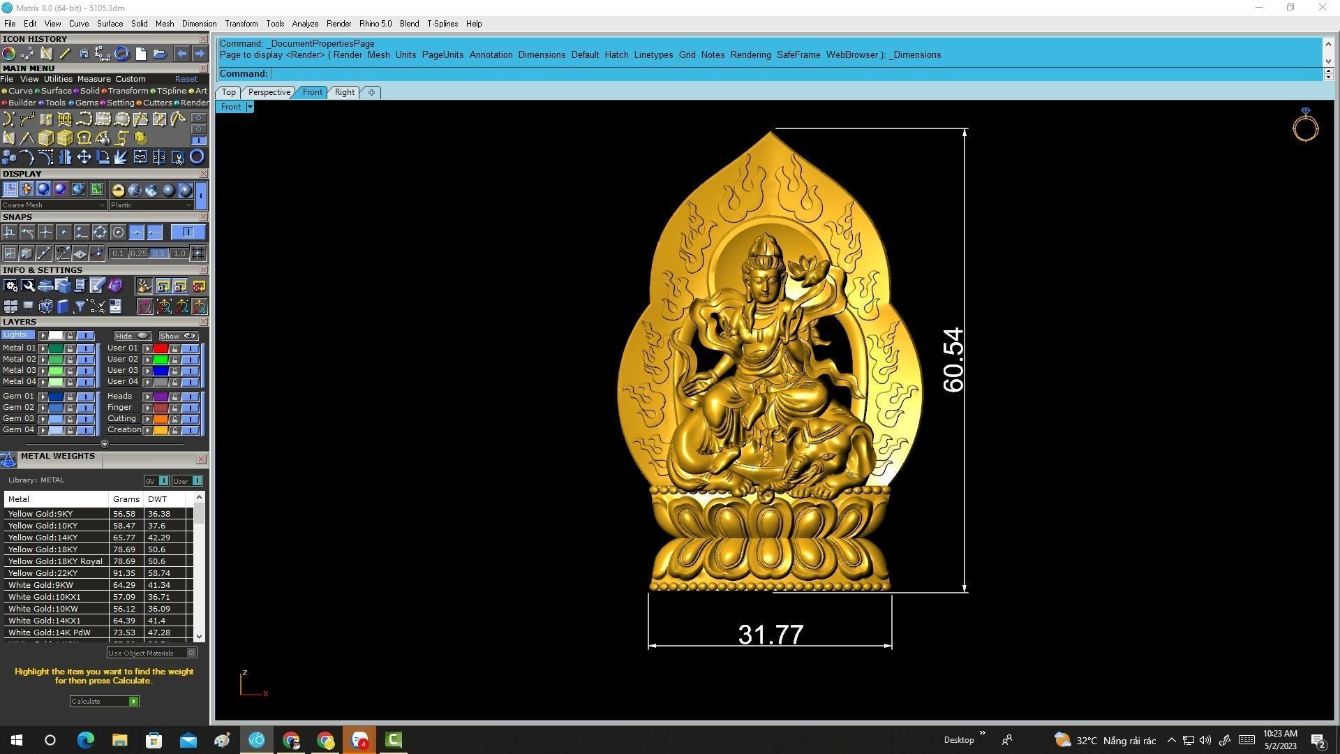Click the blue shaded sphere display icon

coord(43,189)
